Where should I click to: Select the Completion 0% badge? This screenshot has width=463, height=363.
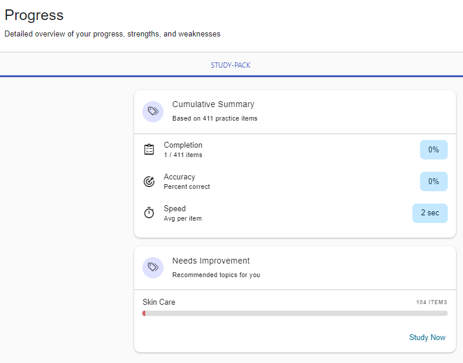point(434,150)
